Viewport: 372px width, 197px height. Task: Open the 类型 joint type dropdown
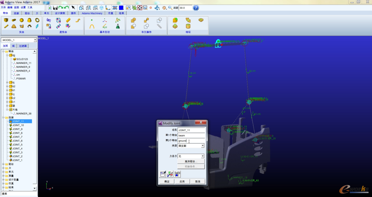click(203, 146)
